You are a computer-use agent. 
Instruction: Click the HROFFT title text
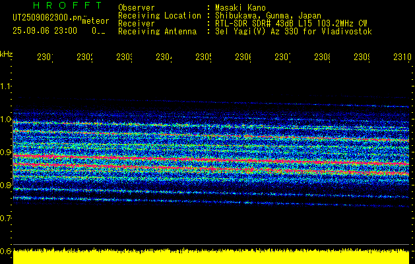(68, 5)
